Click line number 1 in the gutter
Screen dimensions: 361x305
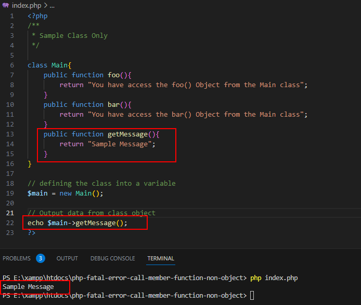[12, 16]
